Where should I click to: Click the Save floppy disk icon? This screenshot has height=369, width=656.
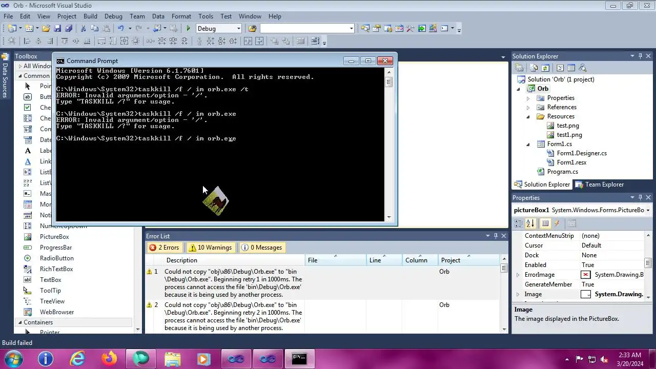pyautogui.click(x=58, y=29)
